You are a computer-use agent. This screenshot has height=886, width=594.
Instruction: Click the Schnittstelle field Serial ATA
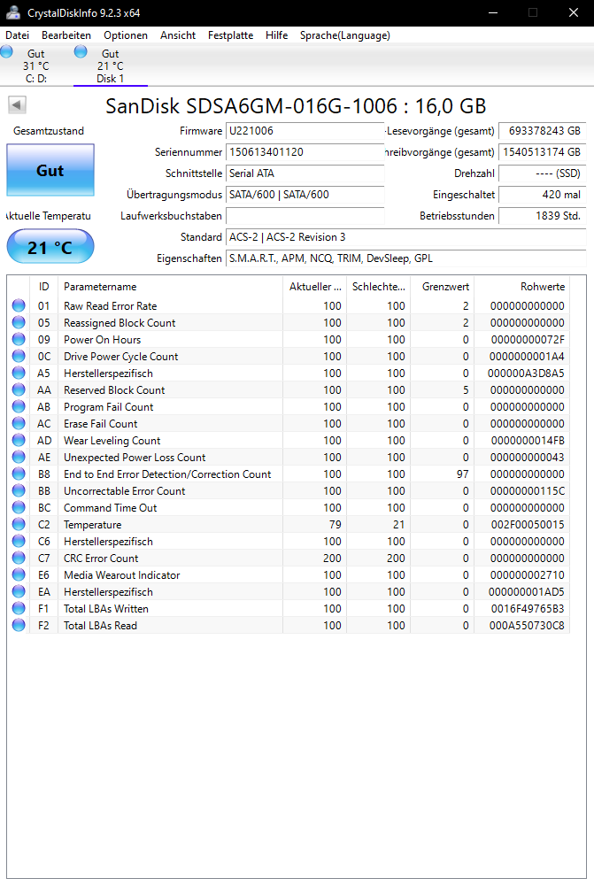pyautogui.click(x=305, y=173)
